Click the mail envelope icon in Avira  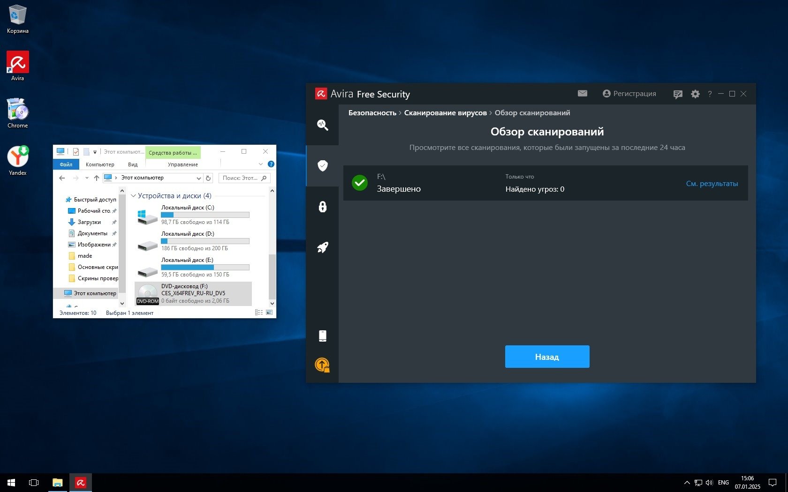582,94
